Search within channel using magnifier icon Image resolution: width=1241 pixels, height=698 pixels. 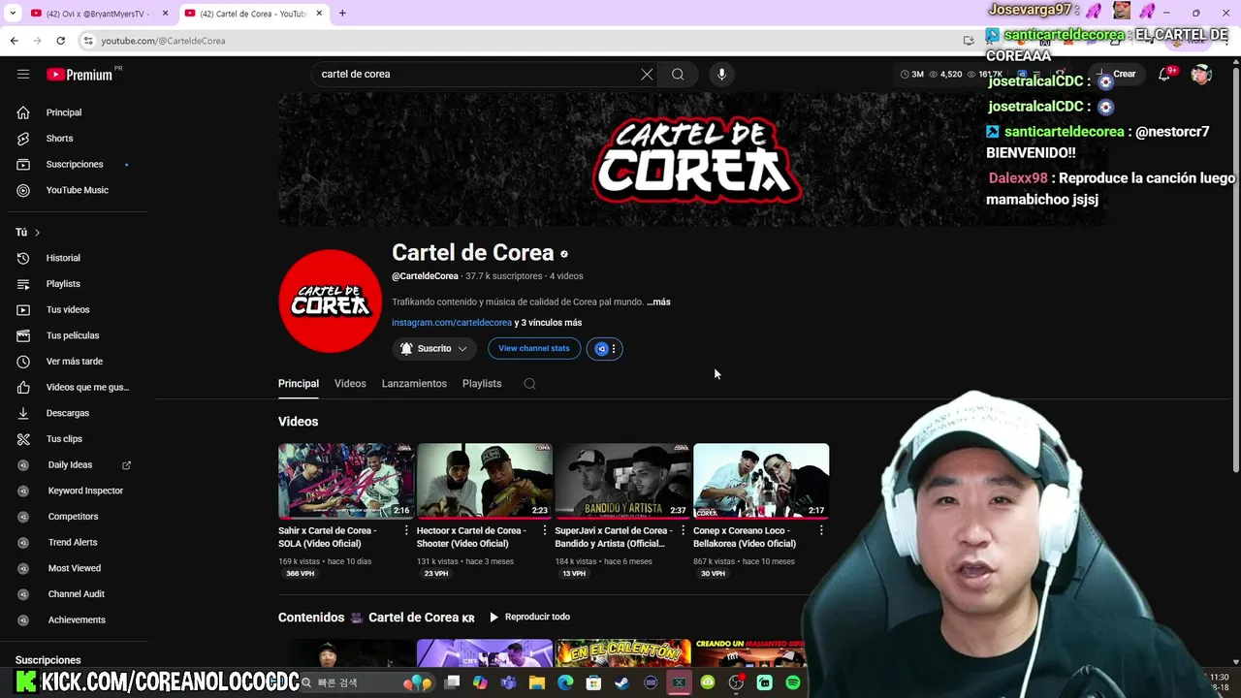(x=529, y=384)
